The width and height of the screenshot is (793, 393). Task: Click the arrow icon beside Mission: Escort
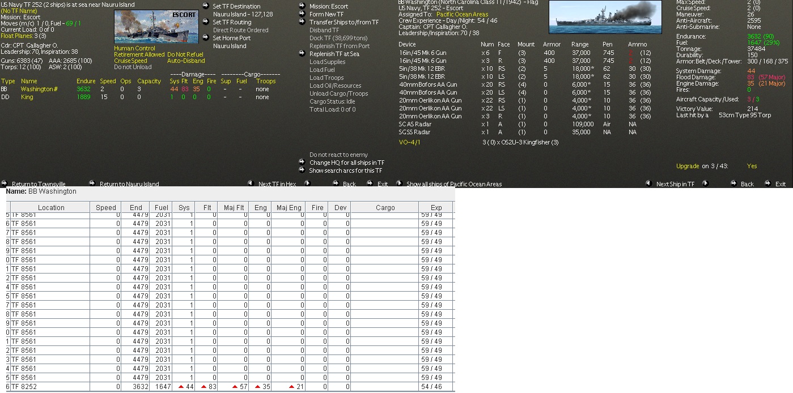pyautogui.click(x=303, y=6)
